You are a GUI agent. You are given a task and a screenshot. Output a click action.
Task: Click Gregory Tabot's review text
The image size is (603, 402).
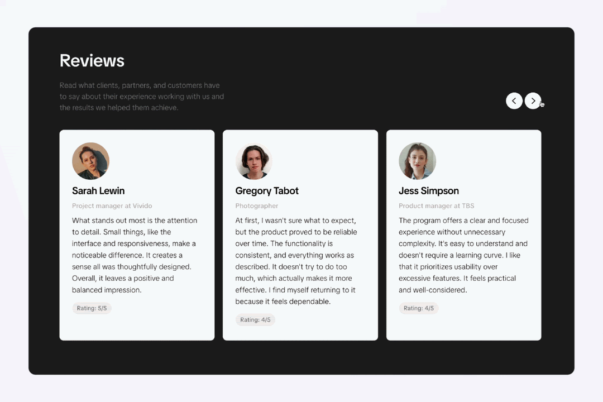tap(296, 261)
